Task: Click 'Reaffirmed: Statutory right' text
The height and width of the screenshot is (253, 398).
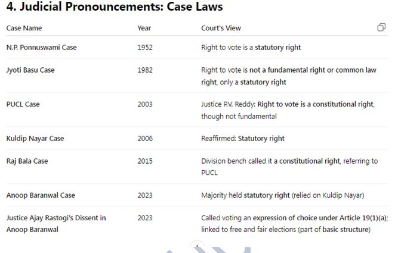Action: (x=243, y=138)
